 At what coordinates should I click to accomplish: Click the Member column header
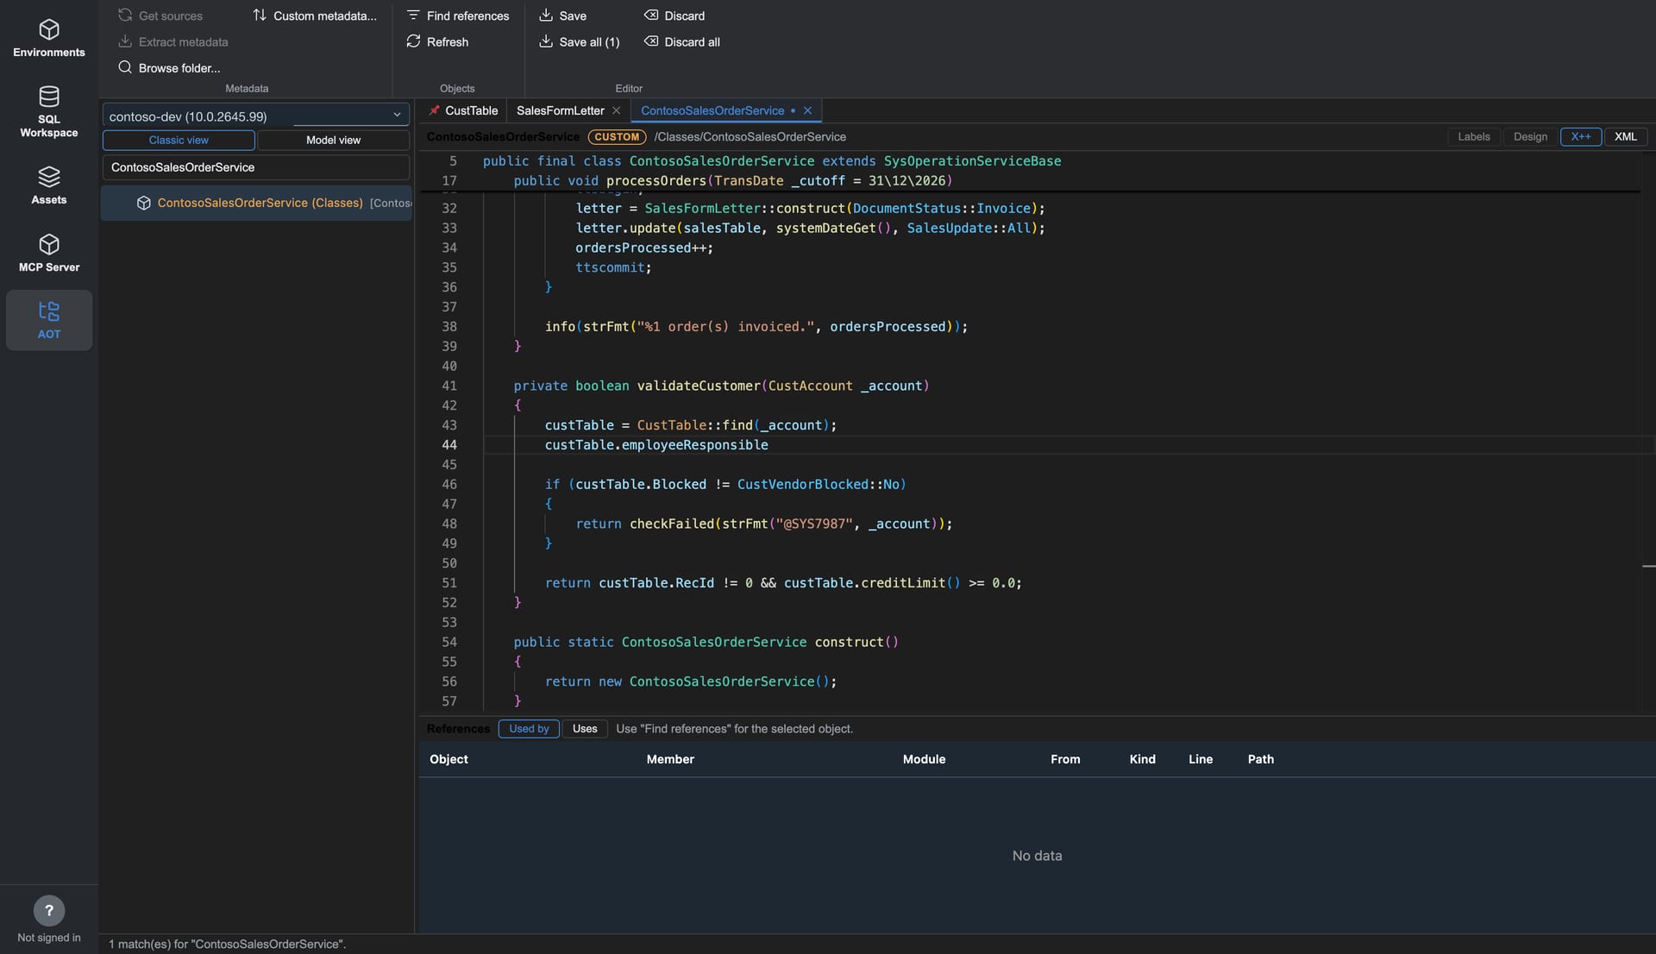pos(670,759)
